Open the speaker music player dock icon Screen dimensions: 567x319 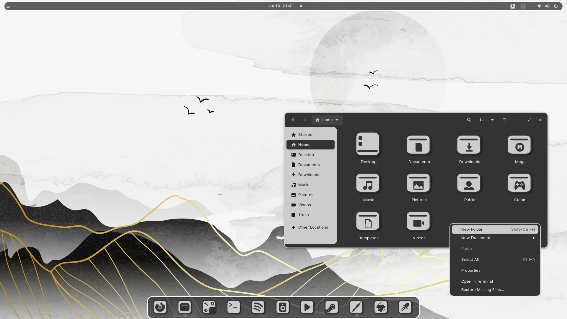pos(283,307)
